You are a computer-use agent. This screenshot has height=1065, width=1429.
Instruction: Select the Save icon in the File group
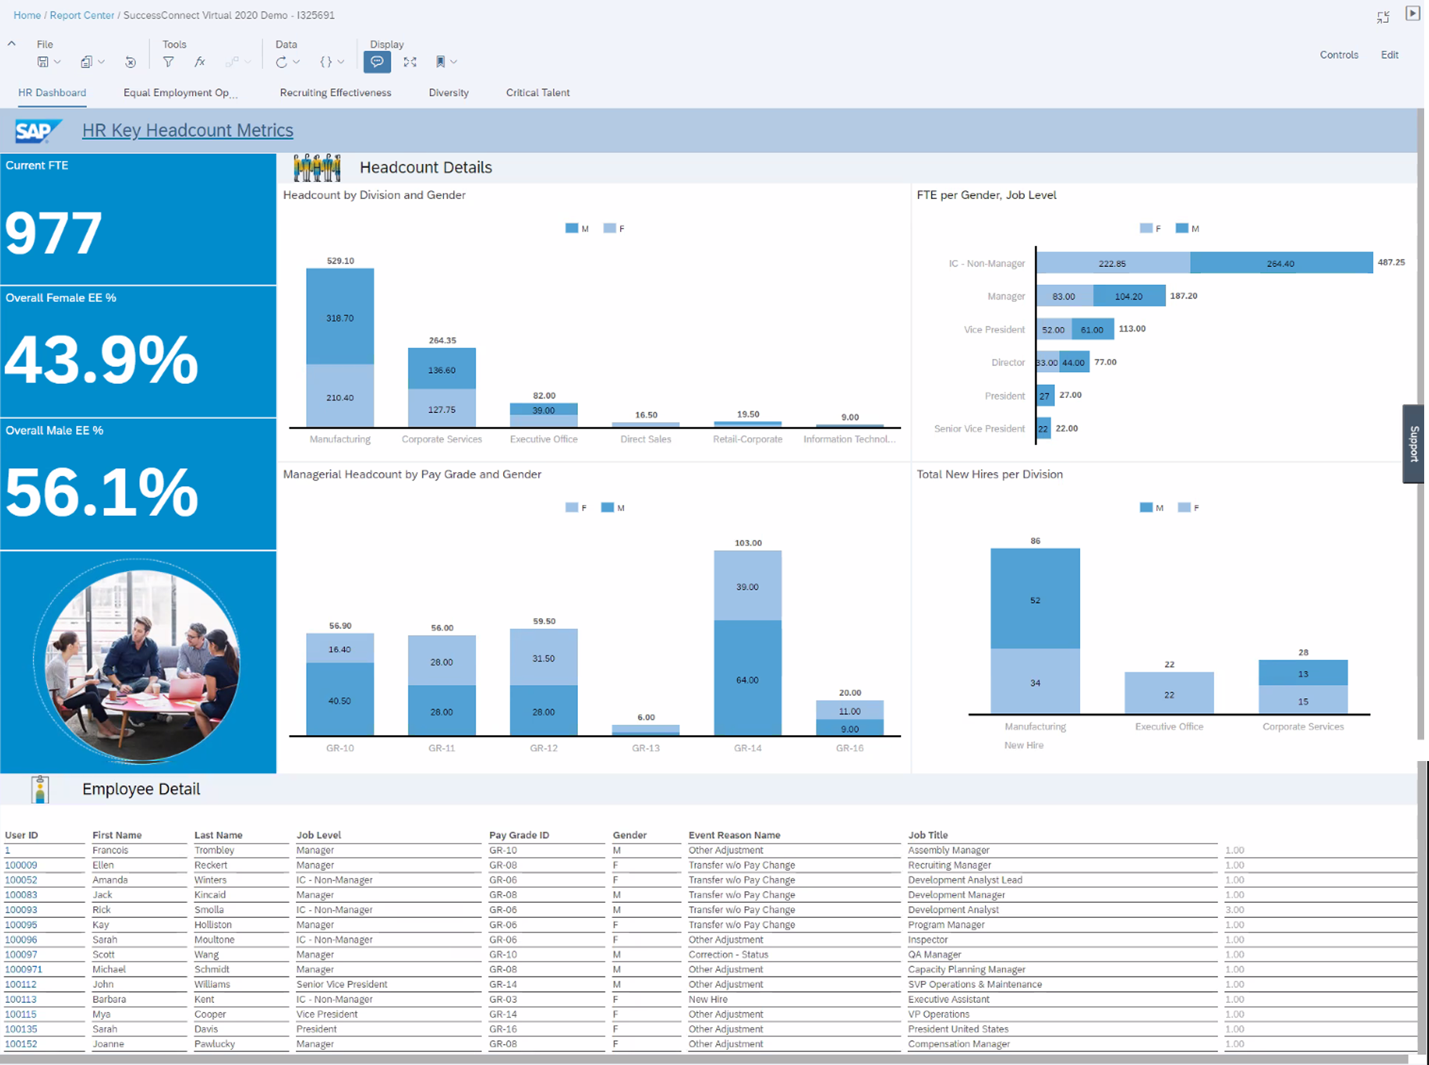tap(43, 62)
